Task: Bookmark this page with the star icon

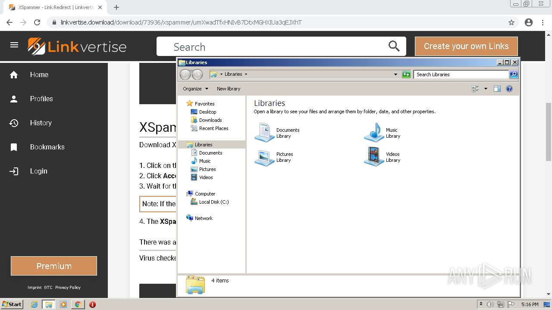Action: [x=511, y=22]
